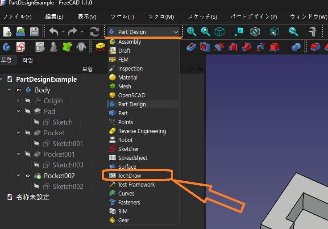Toggle visibility eye of Body
Viewport: 328px width, 229px height.
point(19,90)
